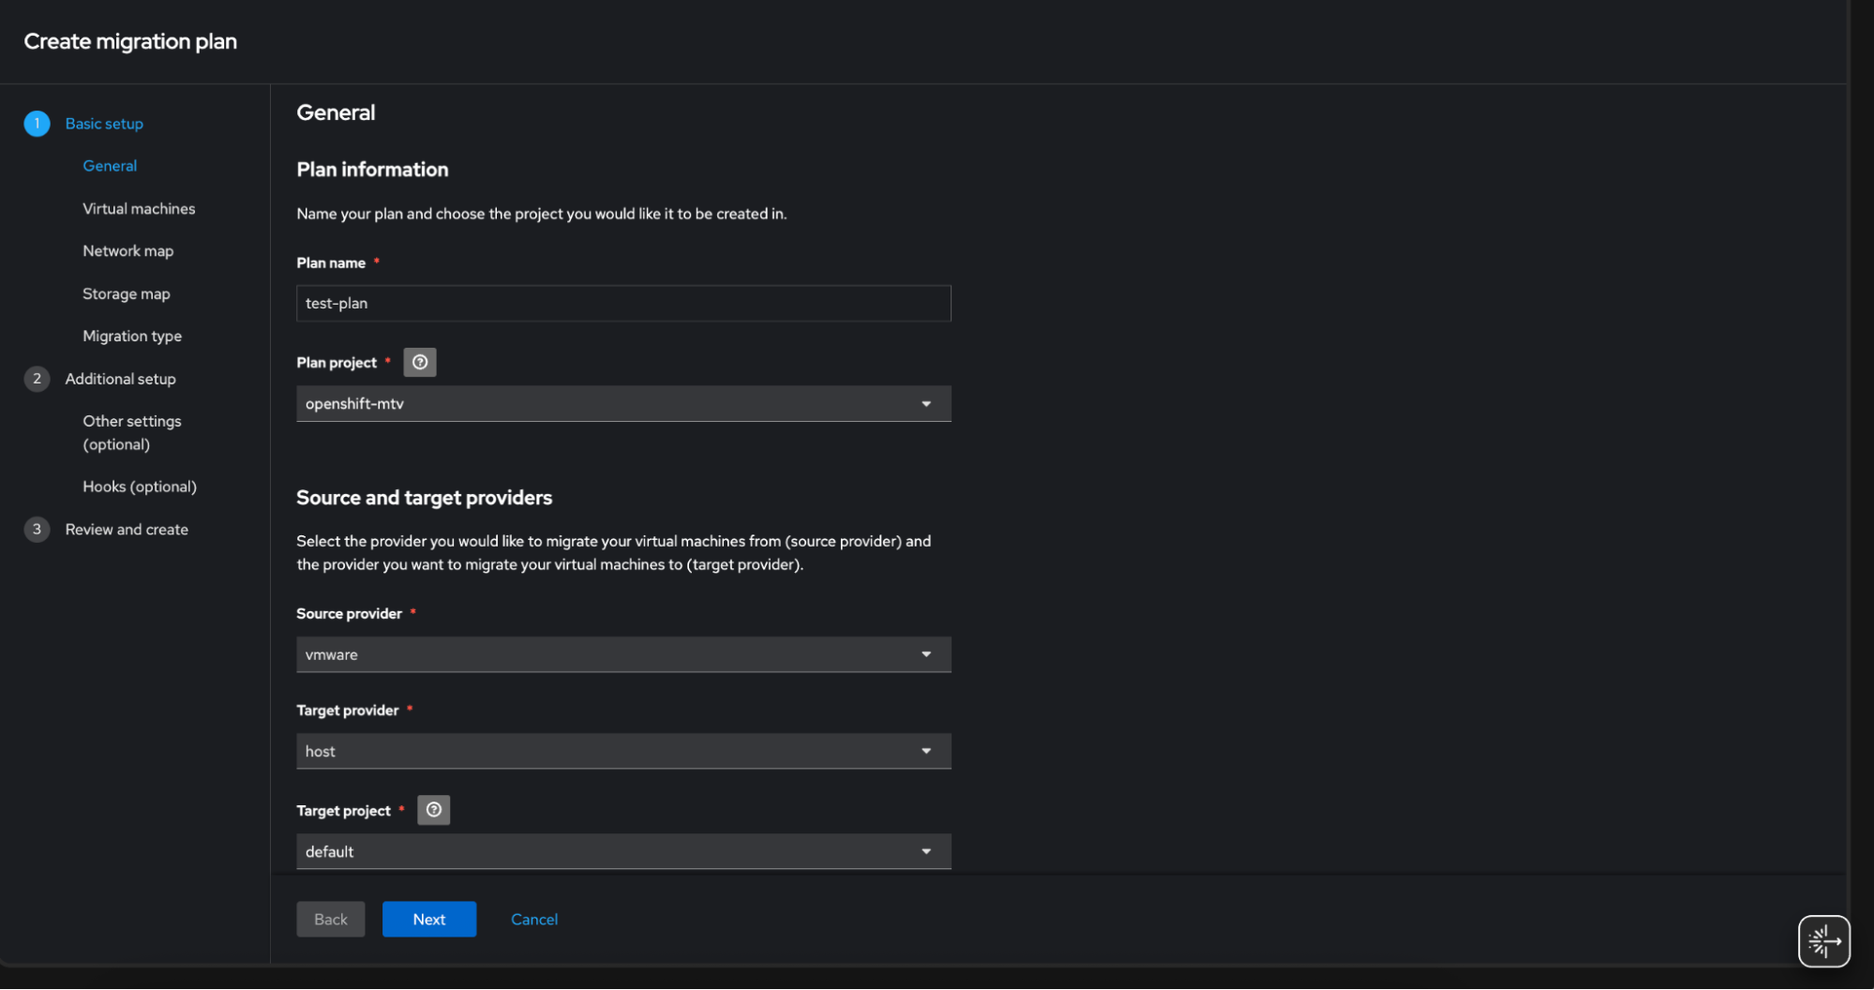Click the Cancel link
This screenshot has width=1874, height=990.
[534, 920]
